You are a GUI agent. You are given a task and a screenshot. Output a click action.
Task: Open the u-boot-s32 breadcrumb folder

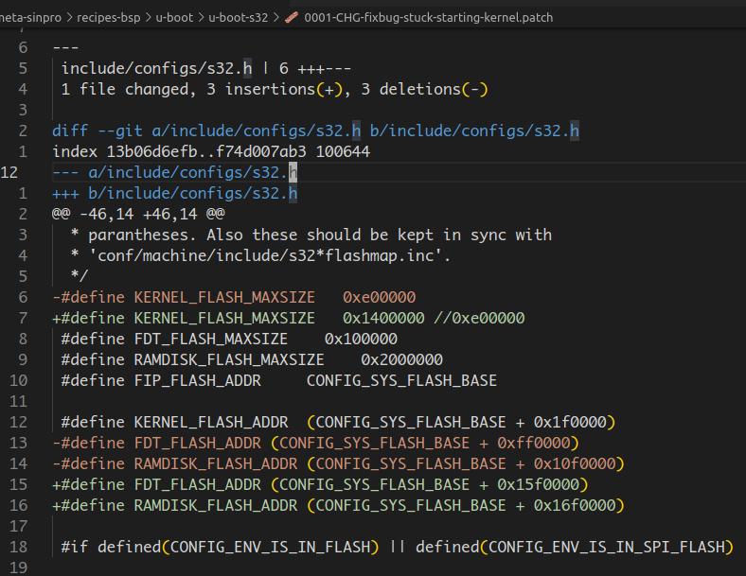tap(240, 17)
